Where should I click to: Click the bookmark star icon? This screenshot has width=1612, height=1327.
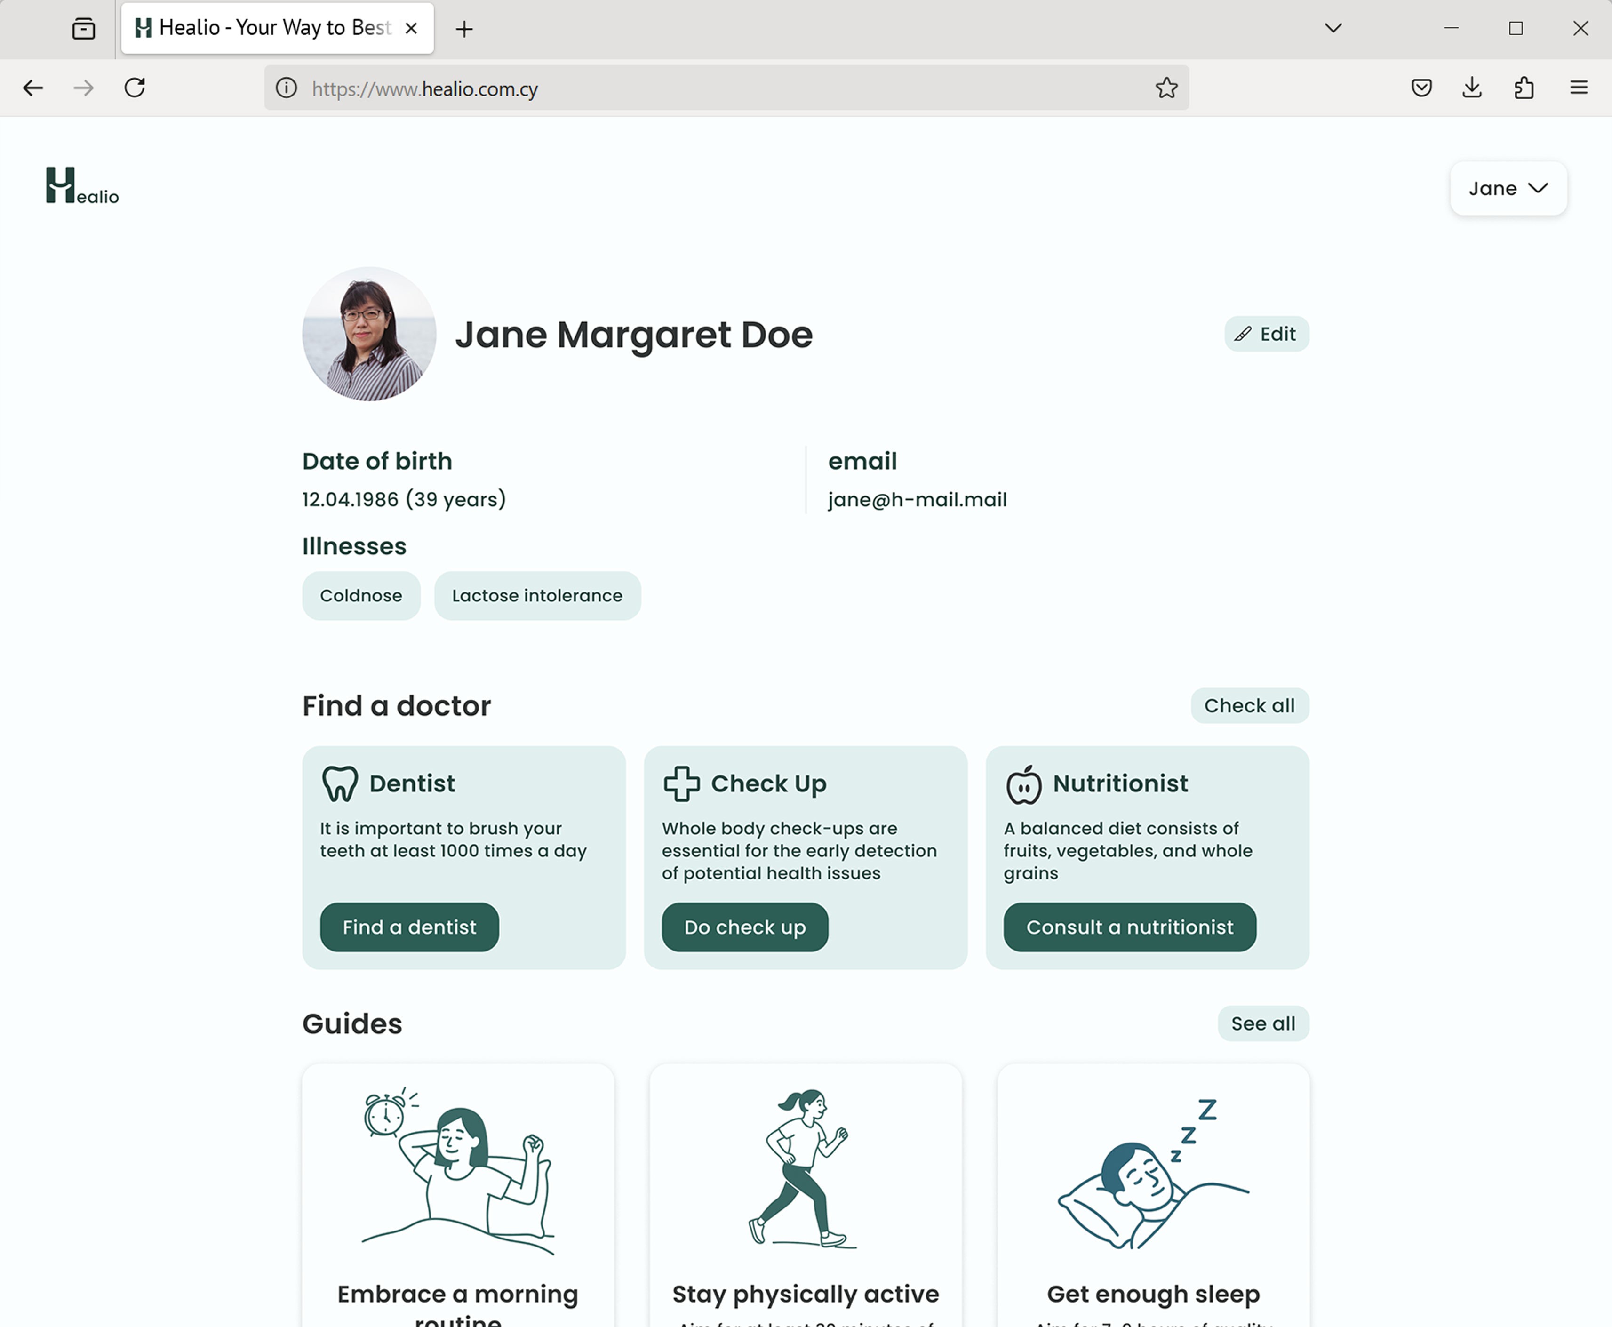coord(1165,88)
